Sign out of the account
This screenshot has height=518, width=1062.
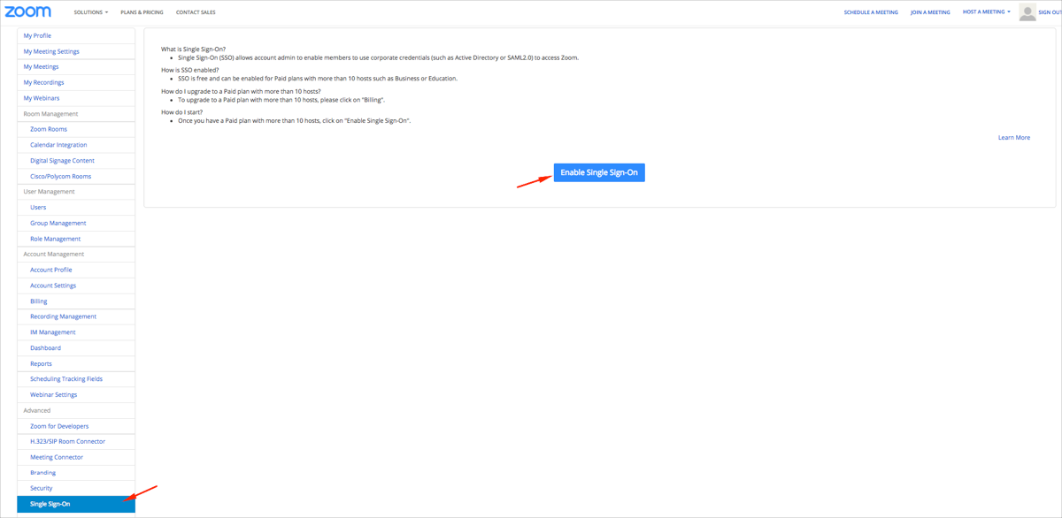click(1050, 12)
